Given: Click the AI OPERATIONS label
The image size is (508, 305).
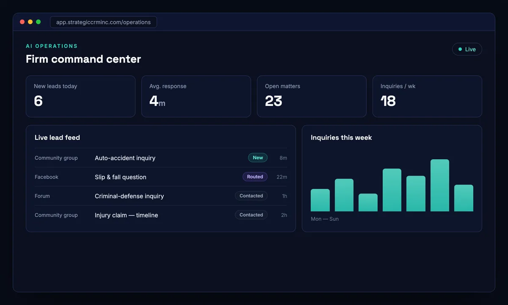Looking at the screenshot, I should point(52,46).
